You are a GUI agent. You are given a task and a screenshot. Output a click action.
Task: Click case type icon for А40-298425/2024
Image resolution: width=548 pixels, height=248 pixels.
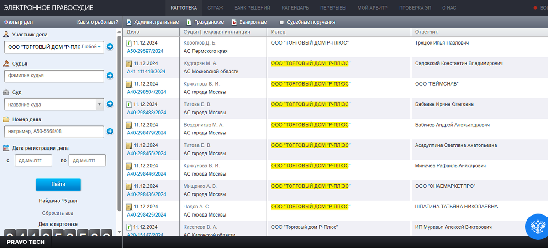click(x=129, y=207)
